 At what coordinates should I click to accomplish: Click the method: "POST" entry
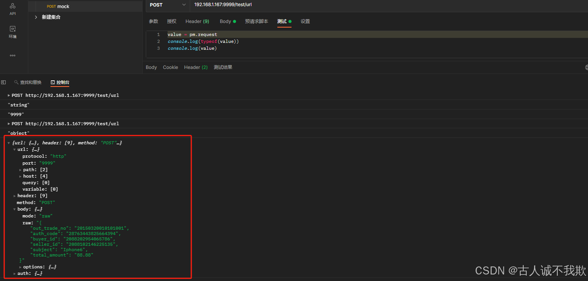(36, 203)
